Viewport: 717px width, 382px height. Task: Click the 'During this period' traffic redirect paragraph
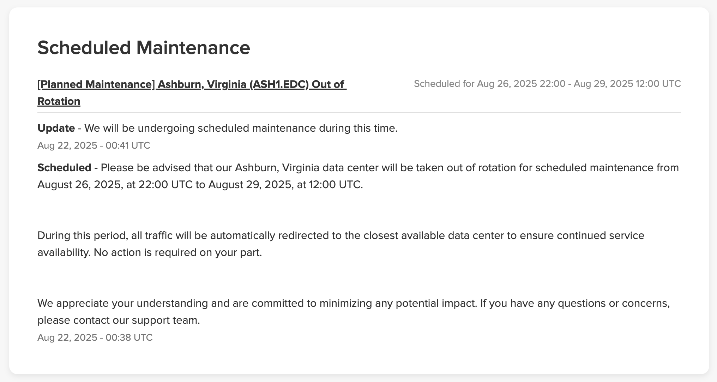click(x=341, y=244)
